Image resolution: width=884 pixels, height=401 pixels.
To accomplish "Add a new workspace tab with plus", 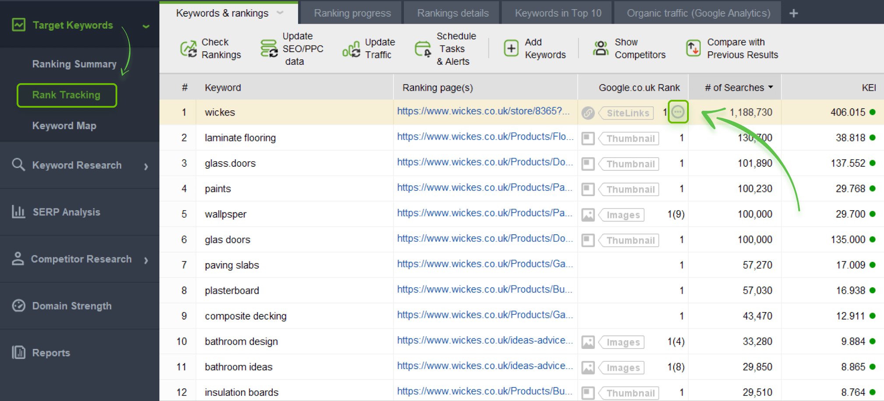I will (x=793, y=14).
